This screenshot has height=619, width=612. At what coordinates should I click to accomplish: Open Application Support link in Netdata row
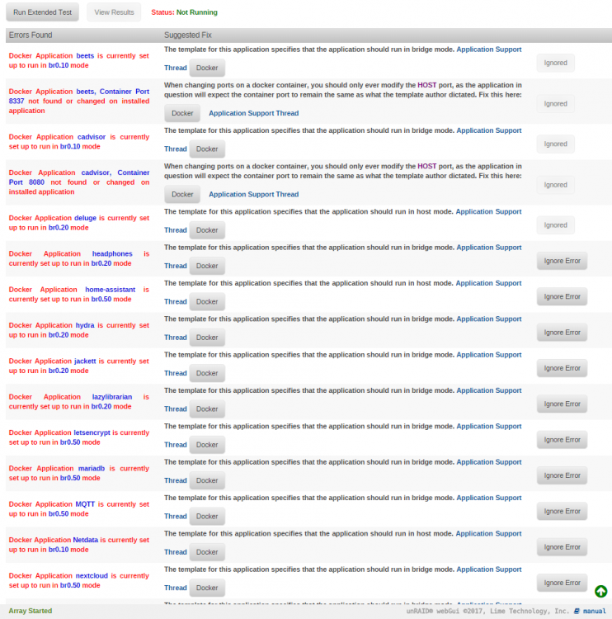[488, 534]
